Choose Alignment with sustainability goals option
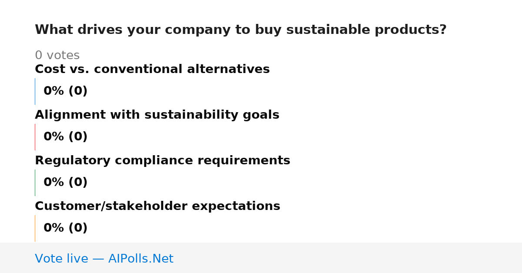This screenshot has width=522, height=273. pos(157,115)
